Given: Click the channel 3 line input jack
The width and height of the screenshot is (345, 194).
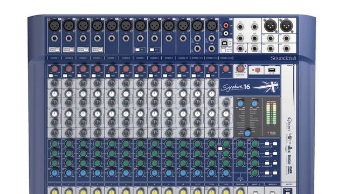Looking at the screenshot, I should pos(83,38).
